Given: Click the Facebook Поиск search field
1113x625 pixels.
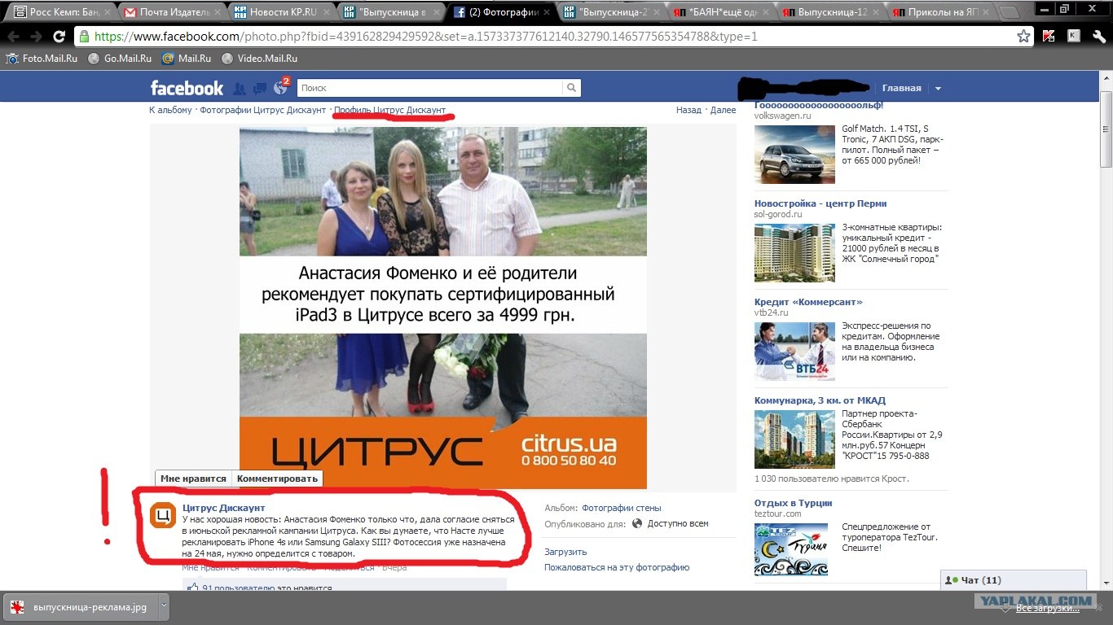Looking at the screenshot, I should click(x=430, y=88).
